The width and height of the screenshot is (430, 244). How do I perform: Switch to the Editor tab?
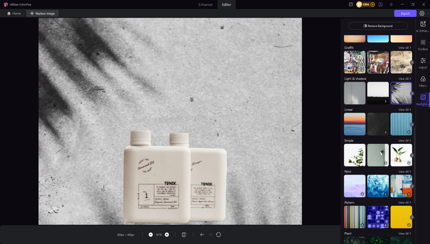(x=226, y=5)
